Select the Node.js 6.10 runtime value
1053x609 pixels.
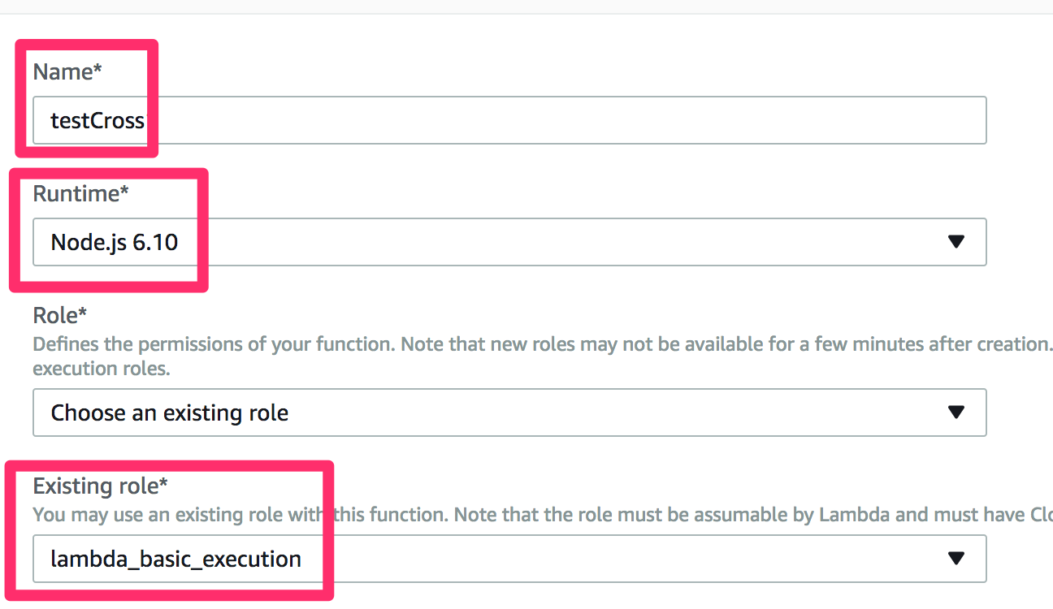tap(115, 242)
